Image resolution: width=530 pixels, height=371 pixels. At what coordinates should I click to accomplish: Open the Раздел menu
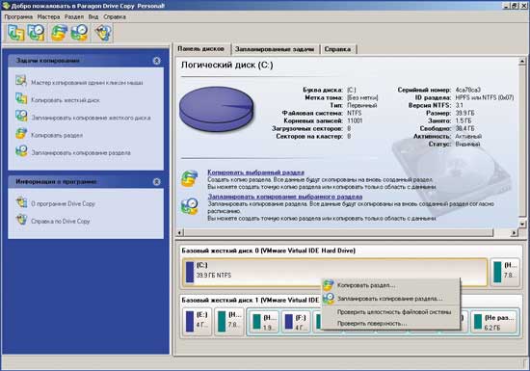74,16
